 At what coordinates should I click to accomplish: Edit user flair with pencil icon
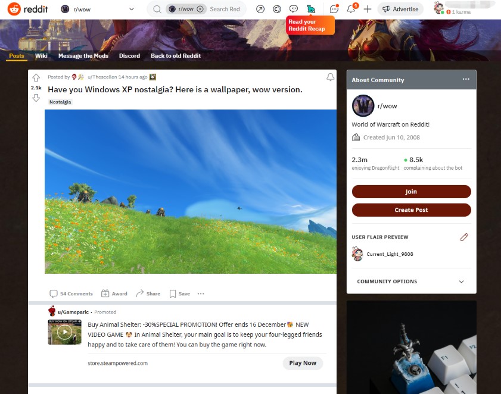pyautogui.click(x=464, y=237)
